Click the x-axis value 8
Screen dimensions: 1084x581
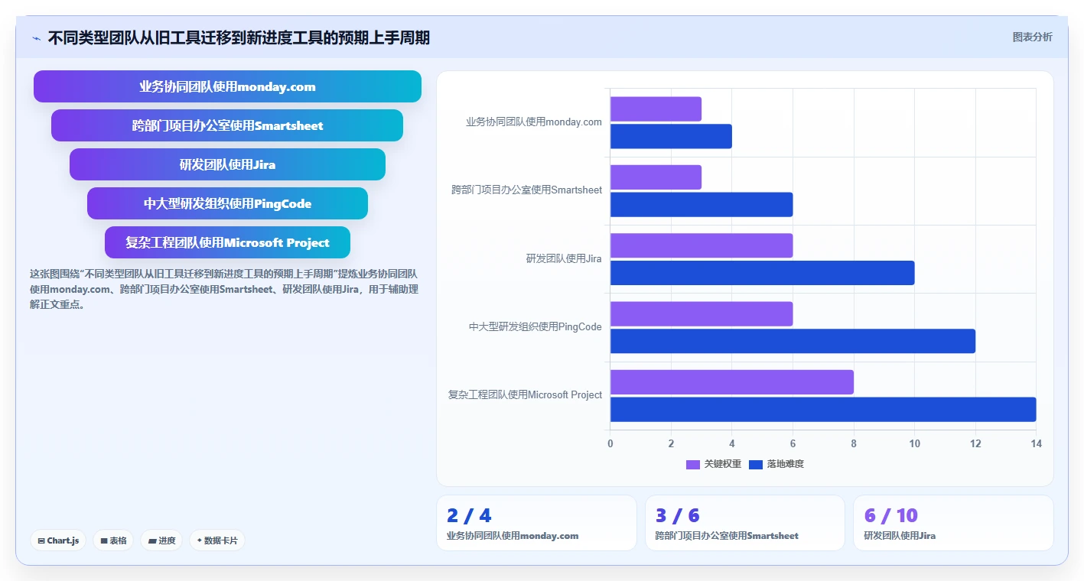coord(854,443)
